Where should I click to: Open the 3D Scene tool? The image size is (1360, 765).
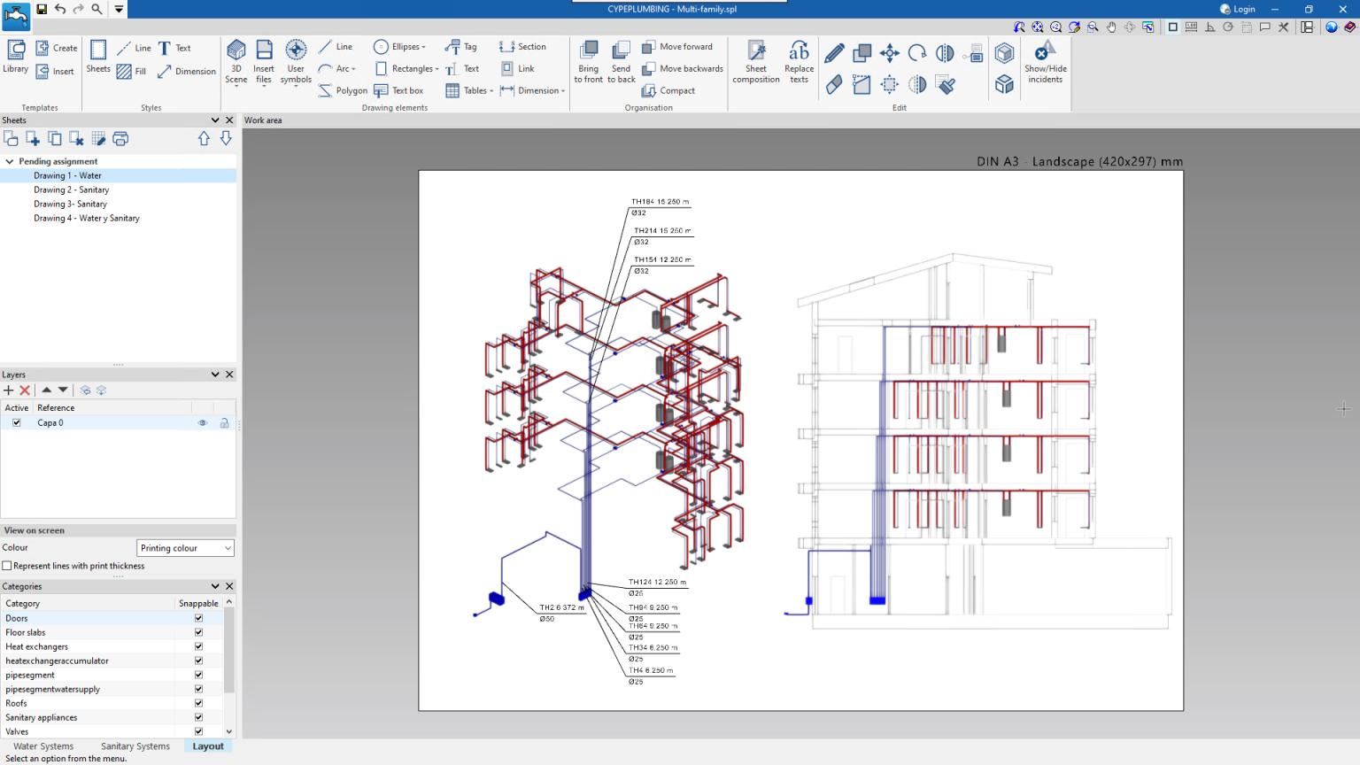click(236, 60)
